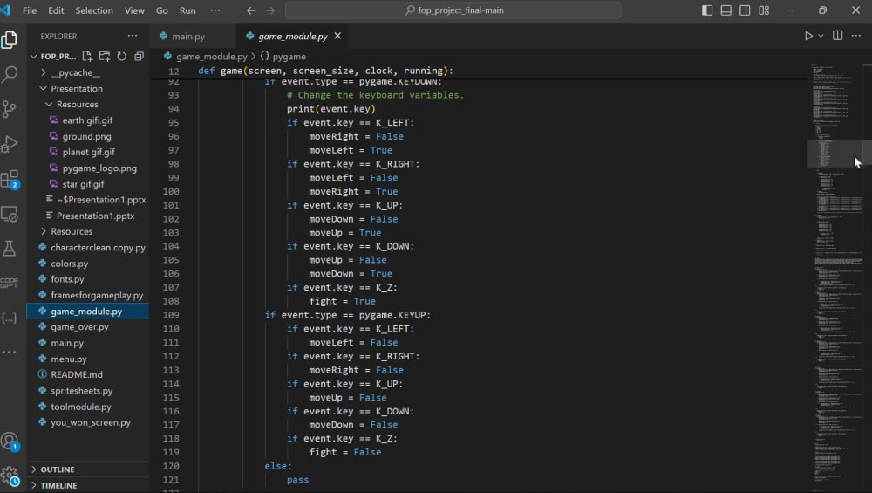872x493 pixels.
Task: Customize the editor layout
Action: (x=764, y=10)
